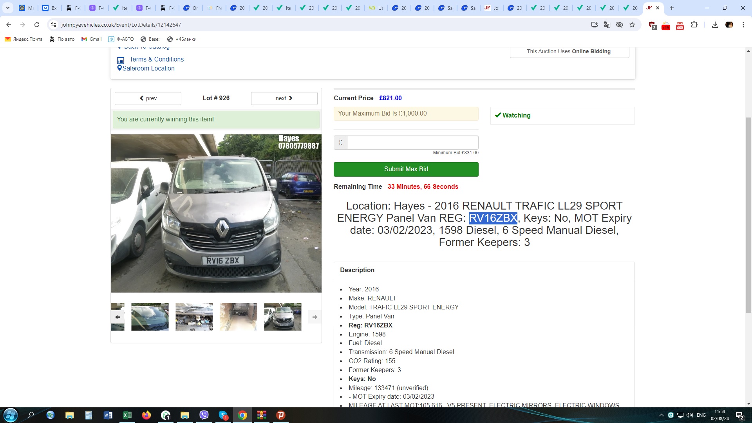Open Google Translate page icon
Viewport: 752px width, 423px height.
tap(607, 25)
